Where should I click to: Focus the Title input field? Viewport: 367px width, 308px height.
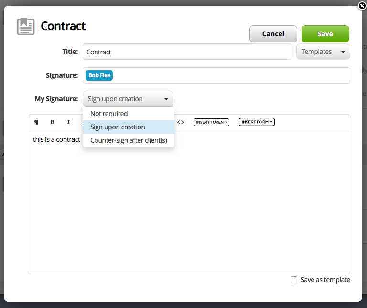186,52
